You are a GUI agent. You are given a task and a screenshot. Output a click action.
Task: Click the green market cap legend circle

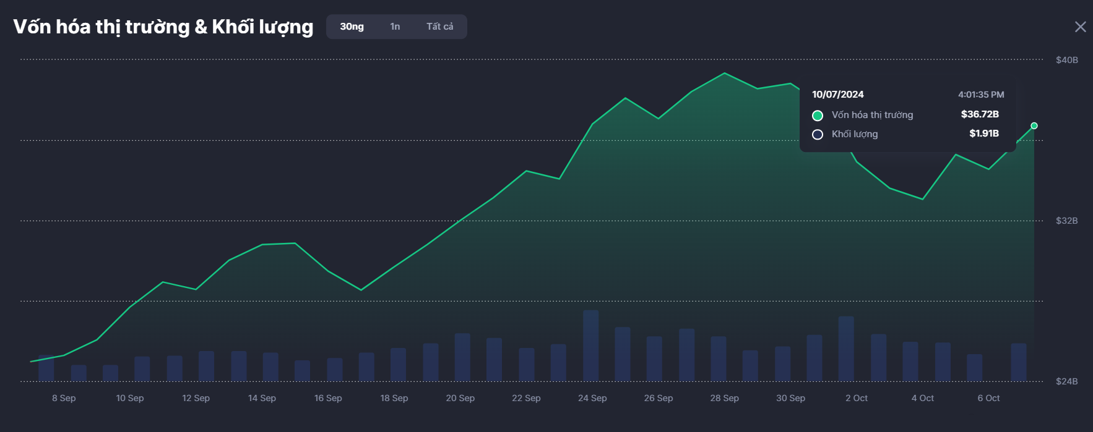[818, 116]
